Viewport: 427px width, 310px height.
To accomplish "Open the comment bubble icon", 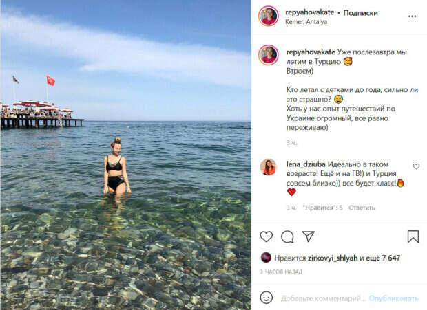I will click(287, 236).
